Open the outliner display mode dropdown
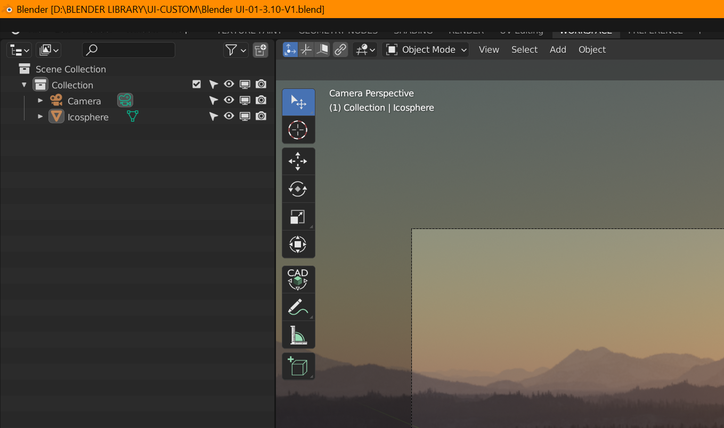The image size is (724, 428). 48,50
